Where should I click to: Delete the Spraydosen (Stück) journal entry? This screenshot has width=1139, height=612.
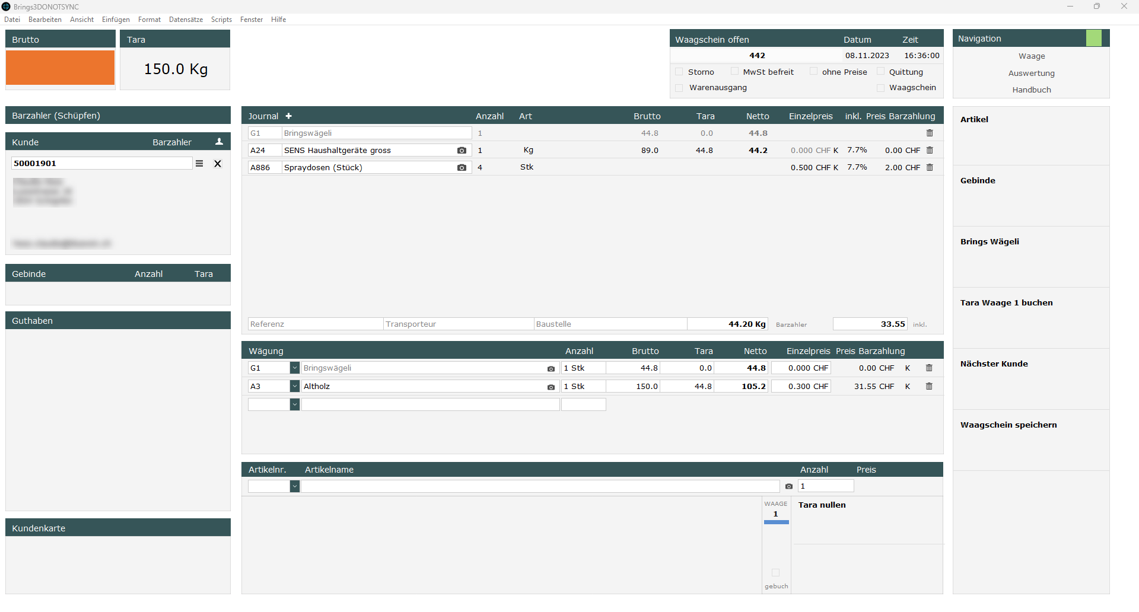pyautogui.click(x=930, y=168)
